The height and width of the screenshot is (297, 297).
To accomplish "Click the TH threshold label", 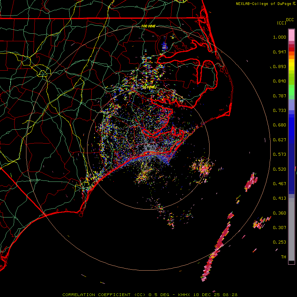I will [283, 257].
